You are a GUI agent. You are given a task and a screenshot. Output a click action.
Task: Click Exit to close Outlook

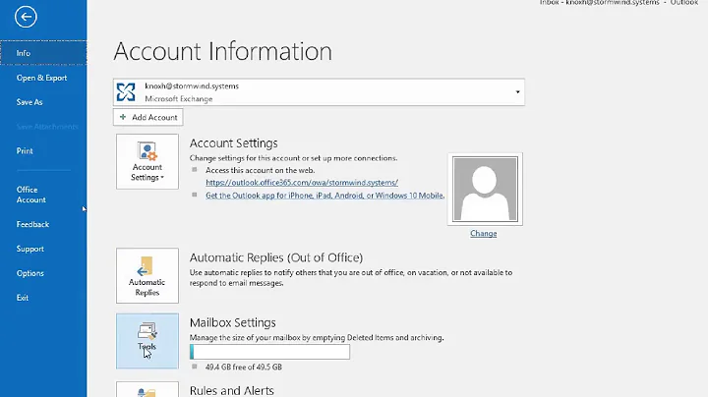[23, 298]
